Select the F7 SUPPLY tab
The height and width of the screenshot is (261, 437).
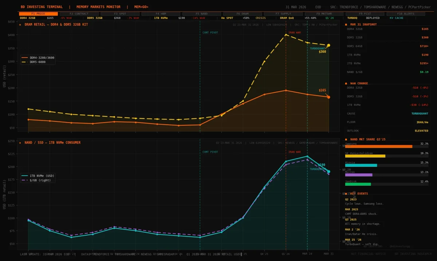[x=283, y=14]
